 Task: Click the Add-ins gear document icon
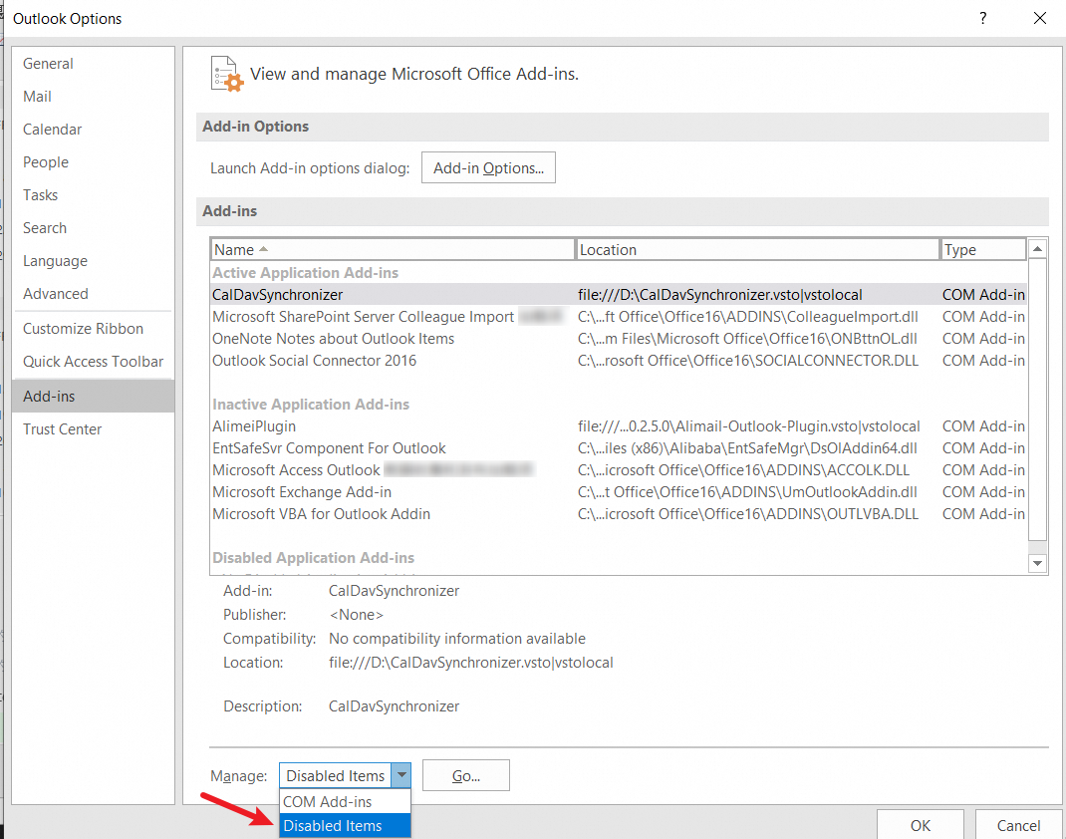tap(227, 74)
